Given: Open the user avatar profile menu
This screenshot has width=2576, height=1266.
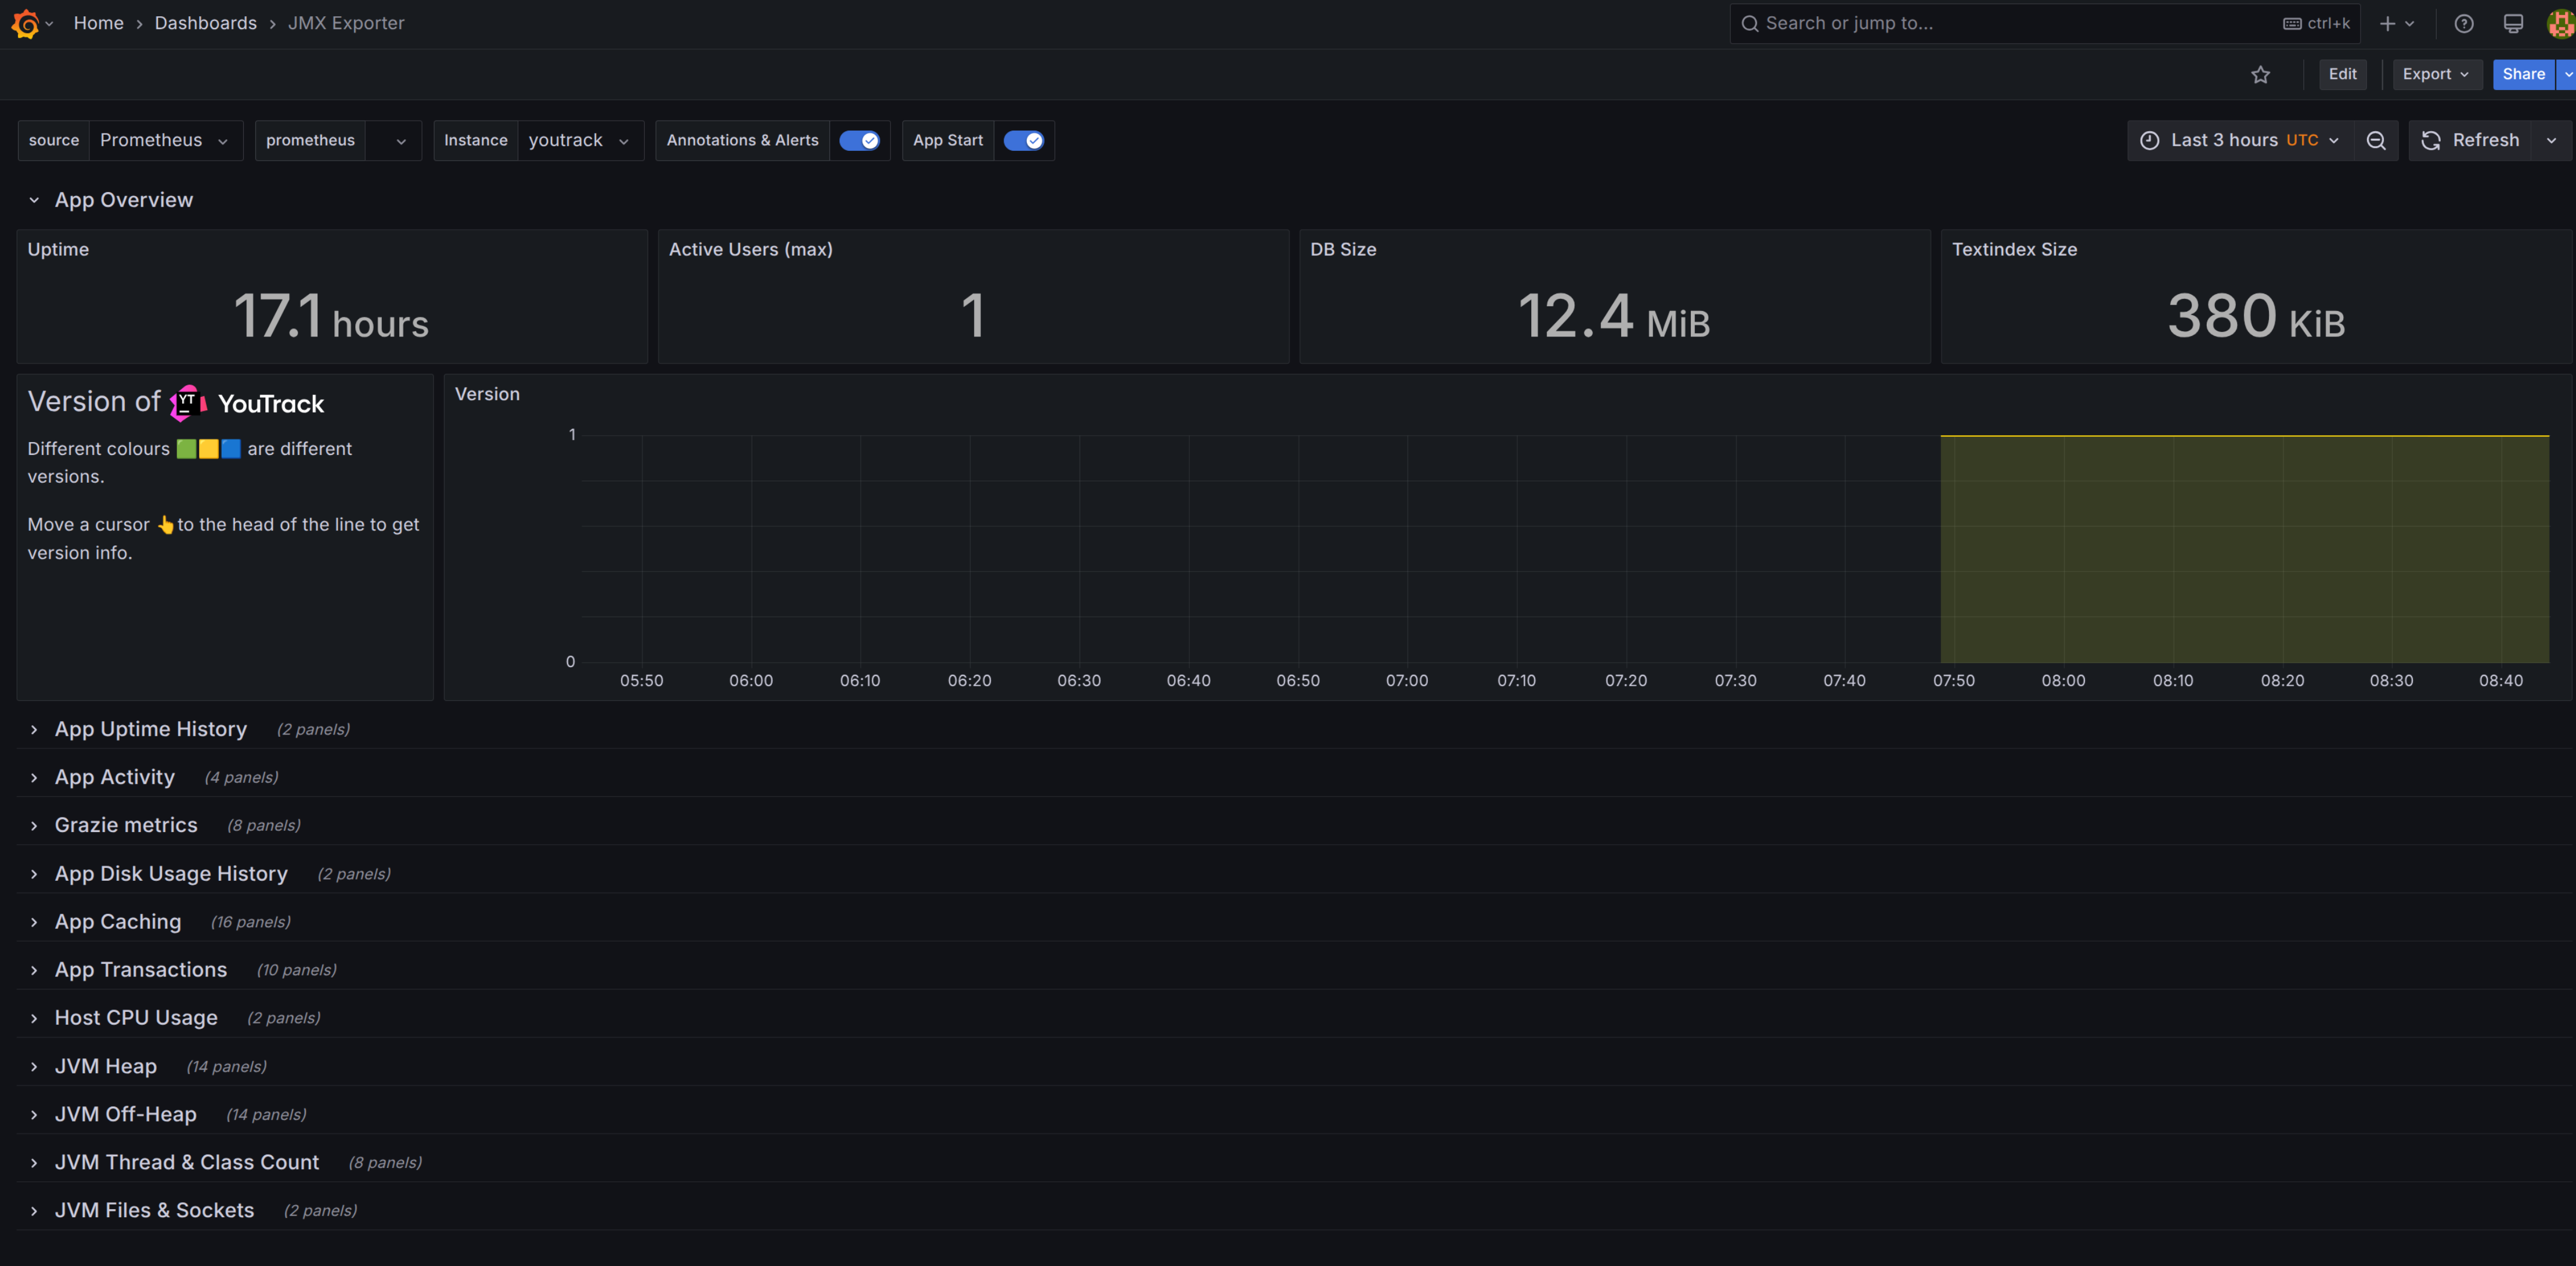Looking at the screenshot, I should [x=2561, y=23].
